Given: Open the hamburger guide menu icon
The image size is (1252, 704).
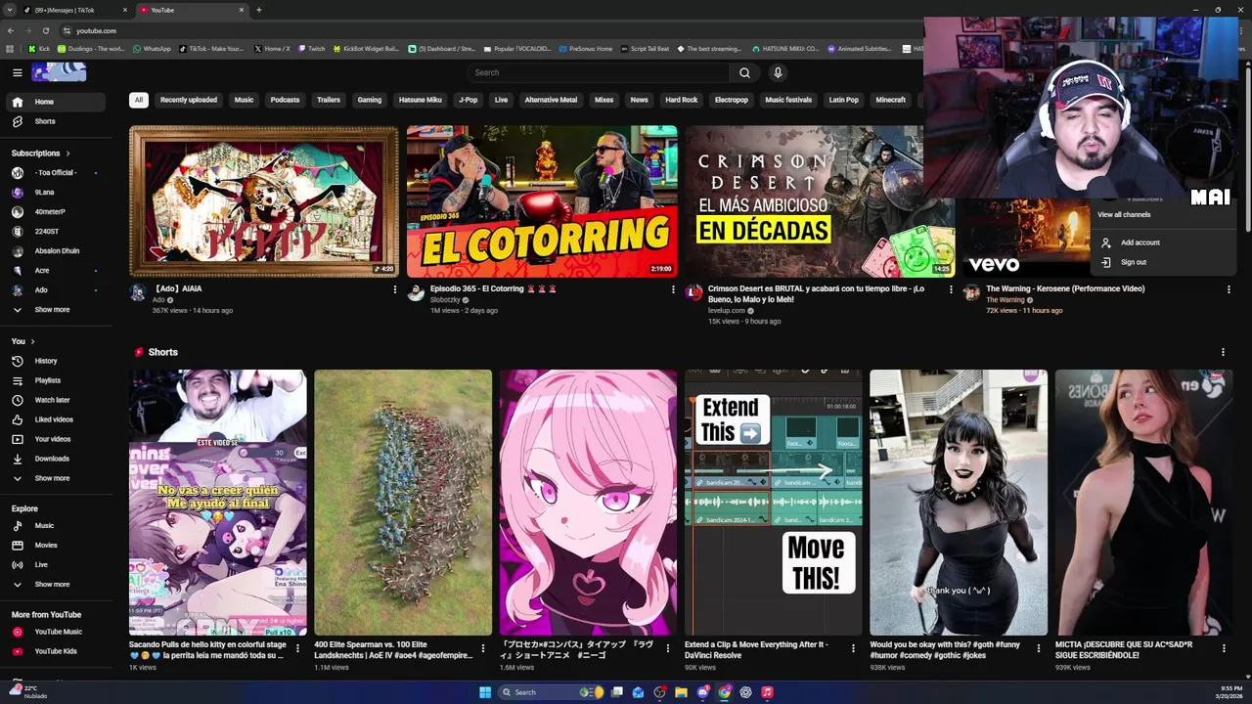Looking at the screenshot, I should pos(17,72).
